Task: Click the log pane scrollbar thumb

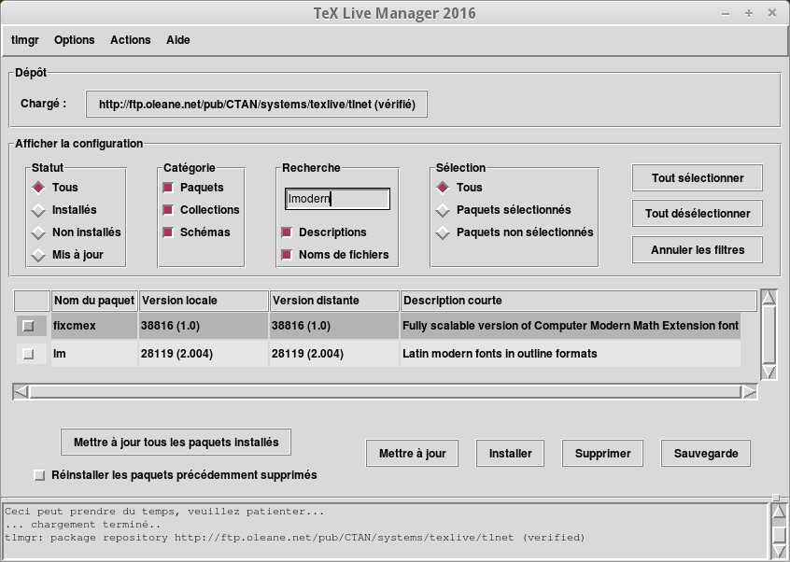Action: (x=779, y=534)
